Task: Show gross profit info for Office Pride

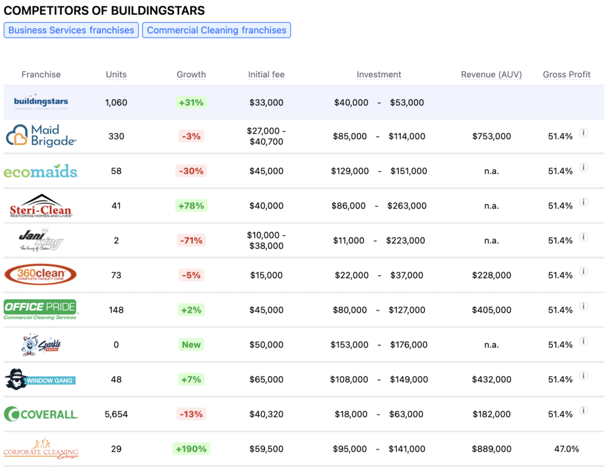Action: point(583,306)
